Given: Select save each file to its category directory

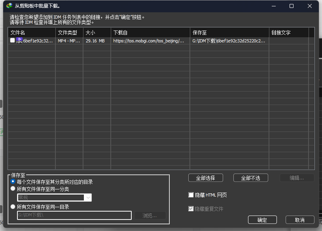Looking at the screenshot, I should (13, 182).
